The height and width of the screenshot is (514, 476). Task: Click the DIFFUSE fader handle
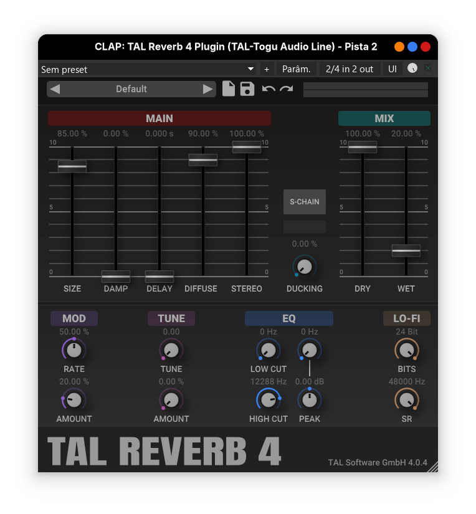click(x=203, y=160)
